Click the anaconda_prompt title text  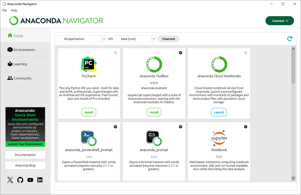154,150
